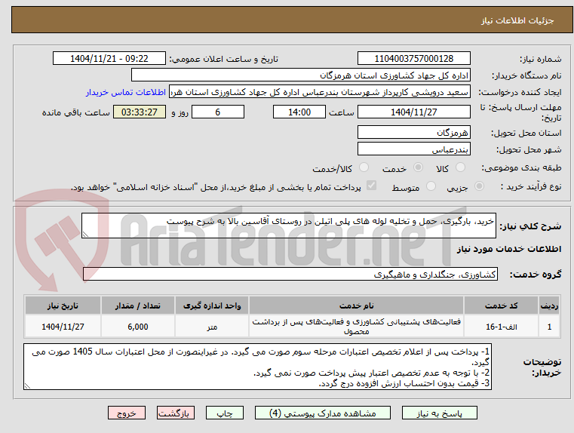Click the days remaining field showing 6

pyautogui.click(x=218, y=112)
